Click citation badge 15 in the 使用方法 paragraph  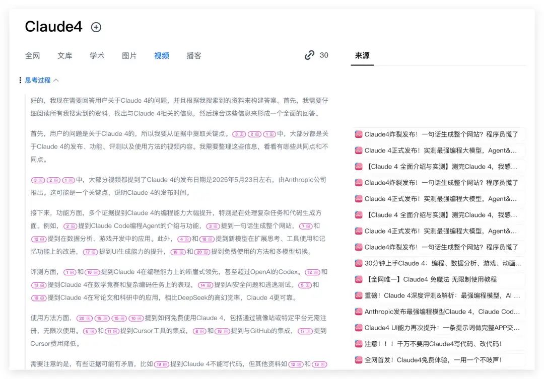119,318
